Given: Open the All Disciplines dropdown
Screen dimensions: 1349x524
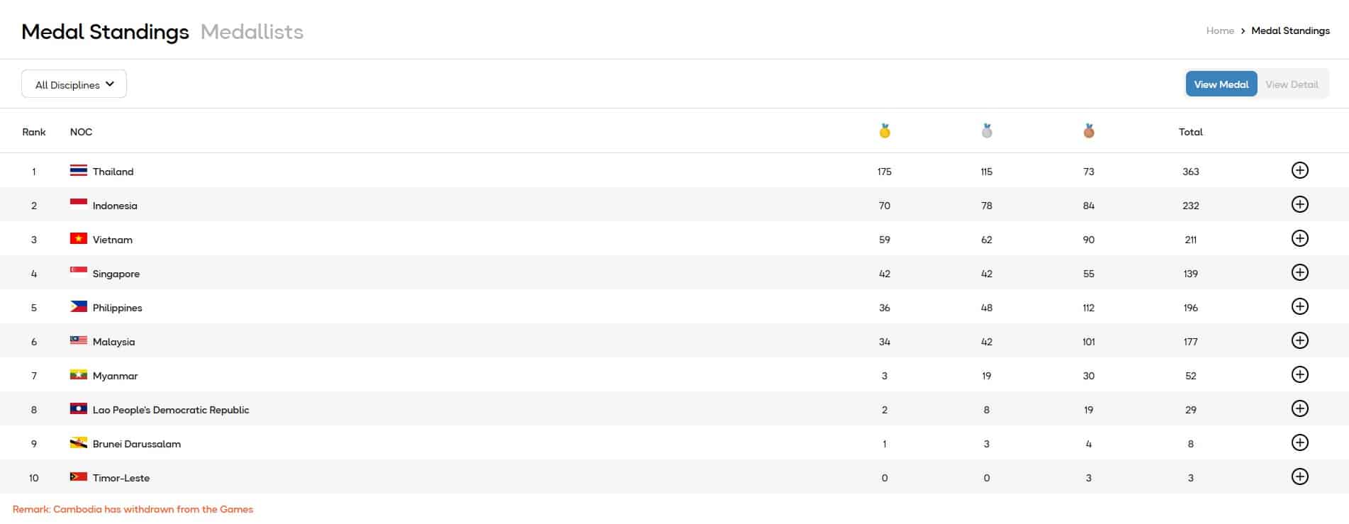Looking at the screenshot, I should [x=74, y=84].
